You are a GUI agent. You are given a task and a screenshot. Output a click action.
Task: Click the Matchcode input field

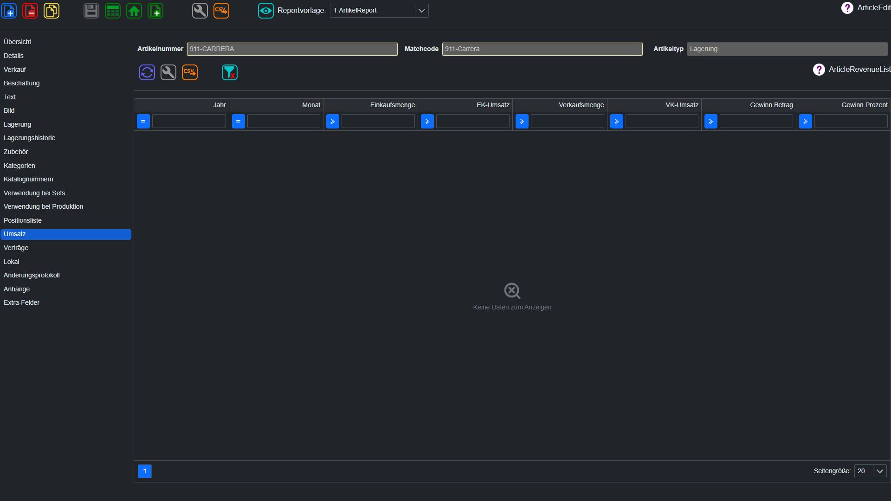(542, 49)
